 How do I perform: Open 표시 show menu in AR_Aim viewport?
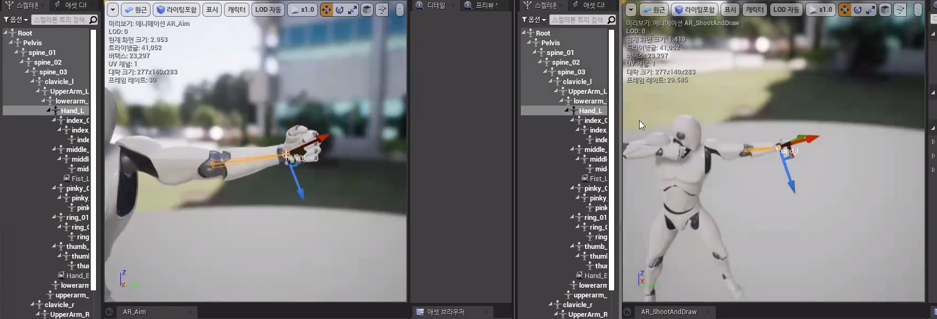tap(212, 10)
